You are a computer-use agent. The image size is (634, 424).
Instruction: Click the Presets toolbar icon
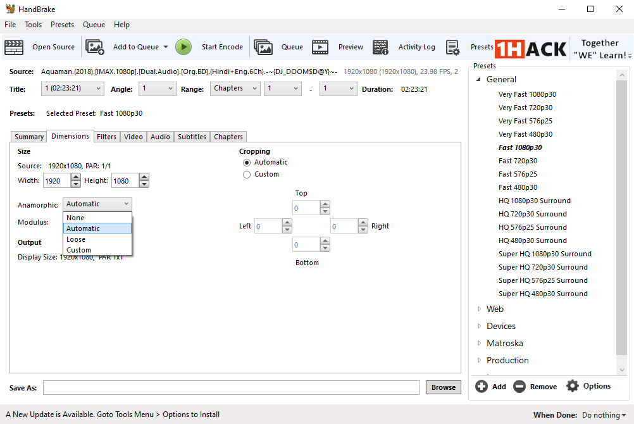(x=453, y=47)
